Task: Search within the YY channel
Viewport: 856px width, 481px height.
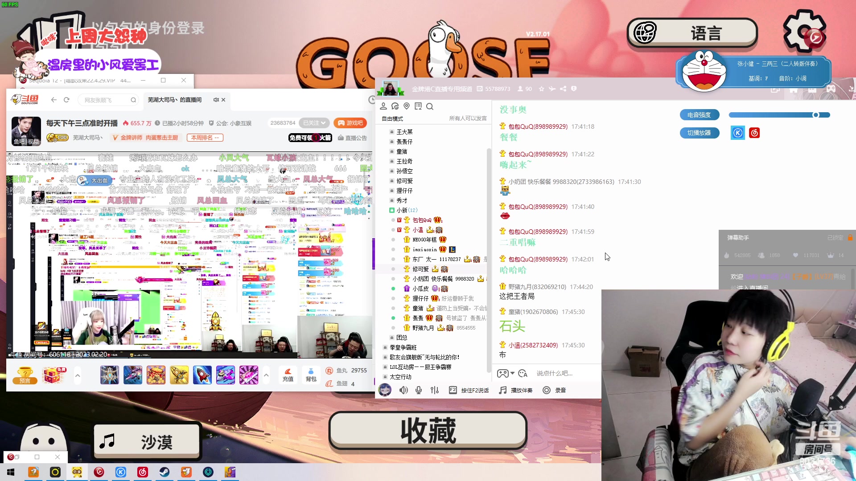Action: pyautogui.click(x=430, y=106)
